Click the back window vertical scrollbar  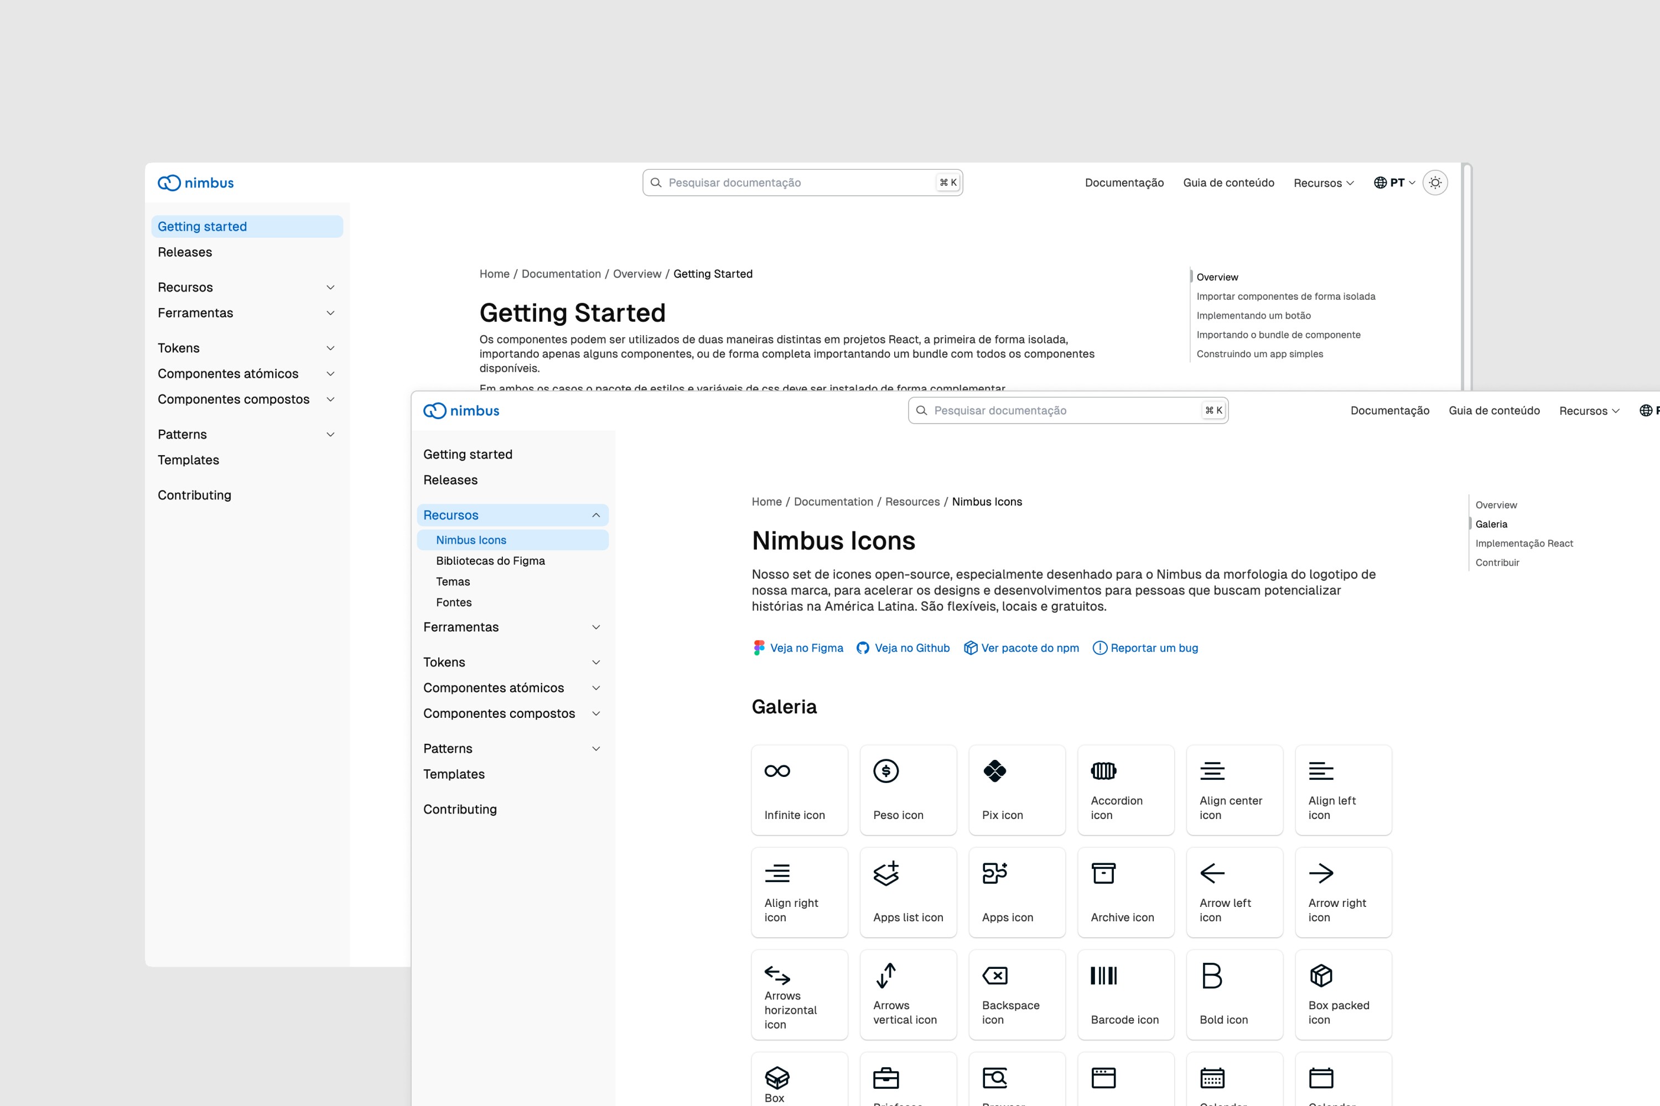(1467, 276)
